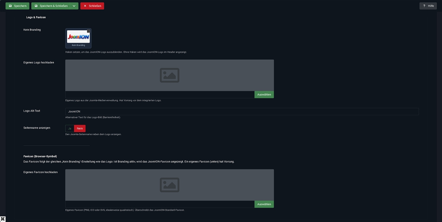Click Speichern & Schließen button

coord(50,6)
